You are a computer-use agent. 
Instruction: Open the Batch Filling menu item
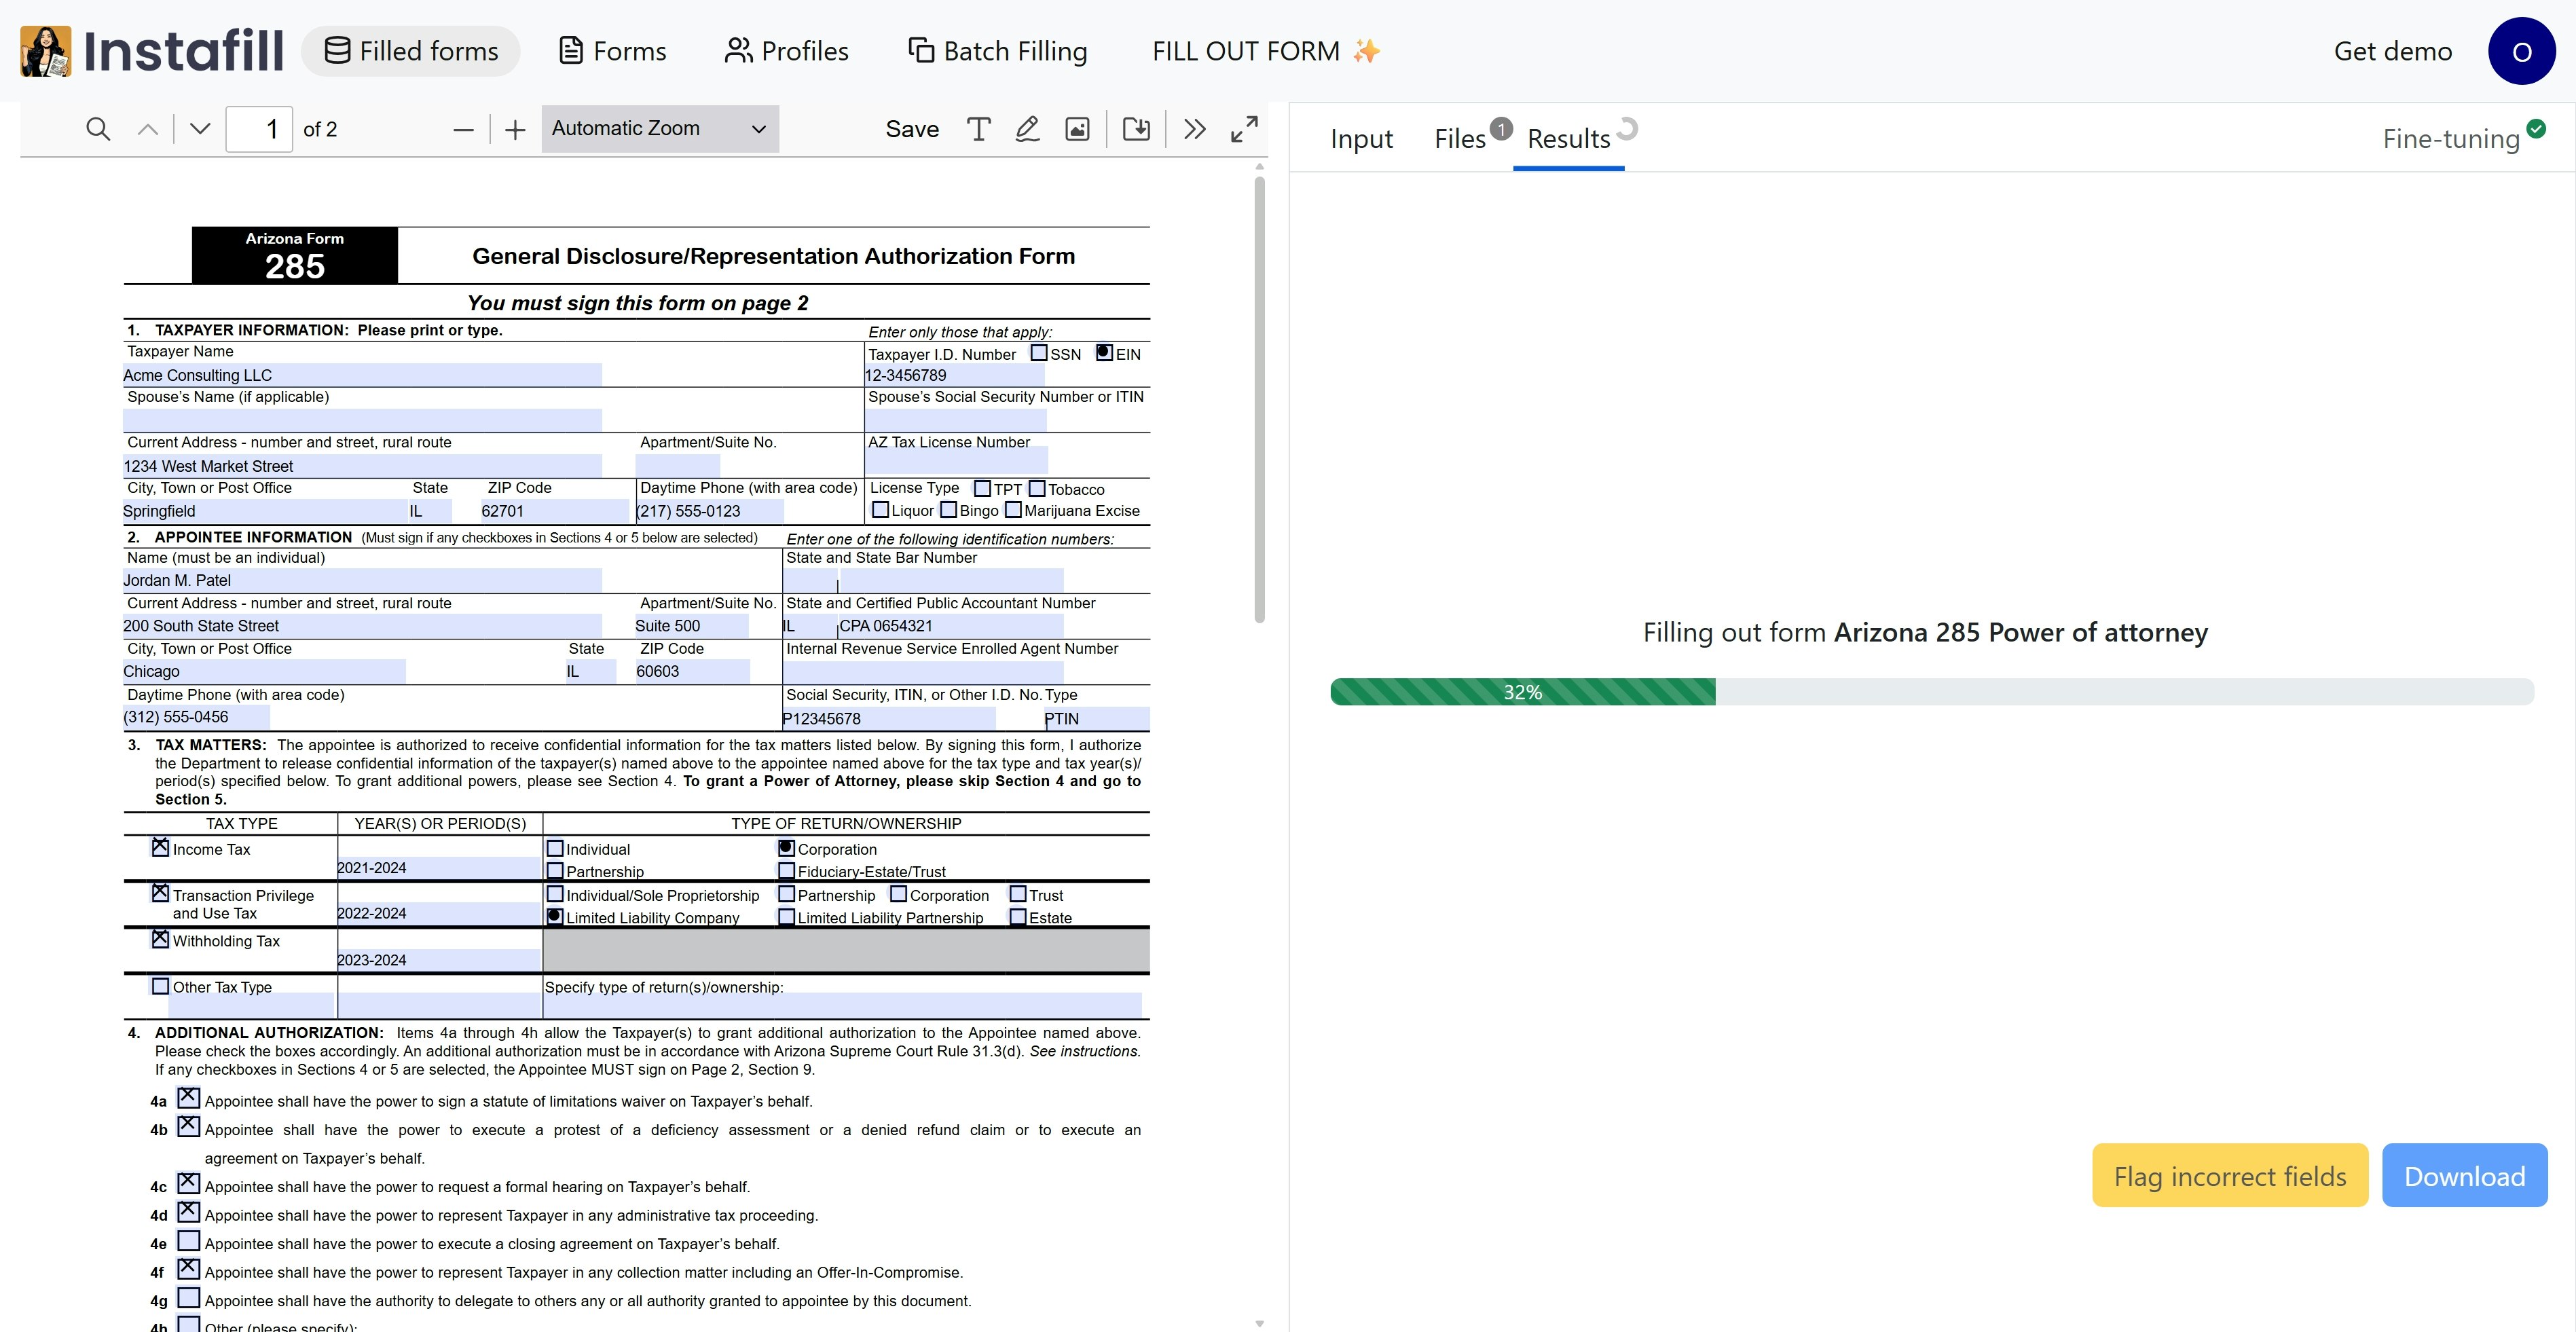pyautogui.click(x=997, y=51)
